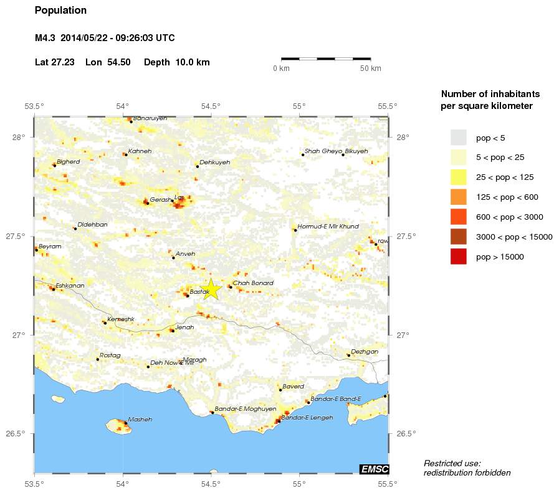559x493 pixels.
Task: Click the 'Chah Bonard' town label
Action: tap(253, 283)
